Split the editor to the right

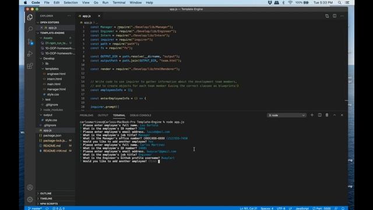point(335,16)
